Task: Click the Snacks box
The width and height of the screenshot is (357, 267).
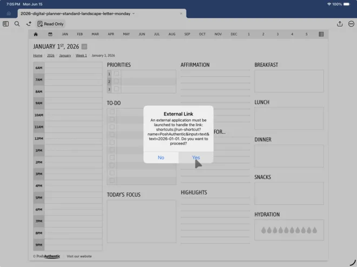Action: coord(289,194)
